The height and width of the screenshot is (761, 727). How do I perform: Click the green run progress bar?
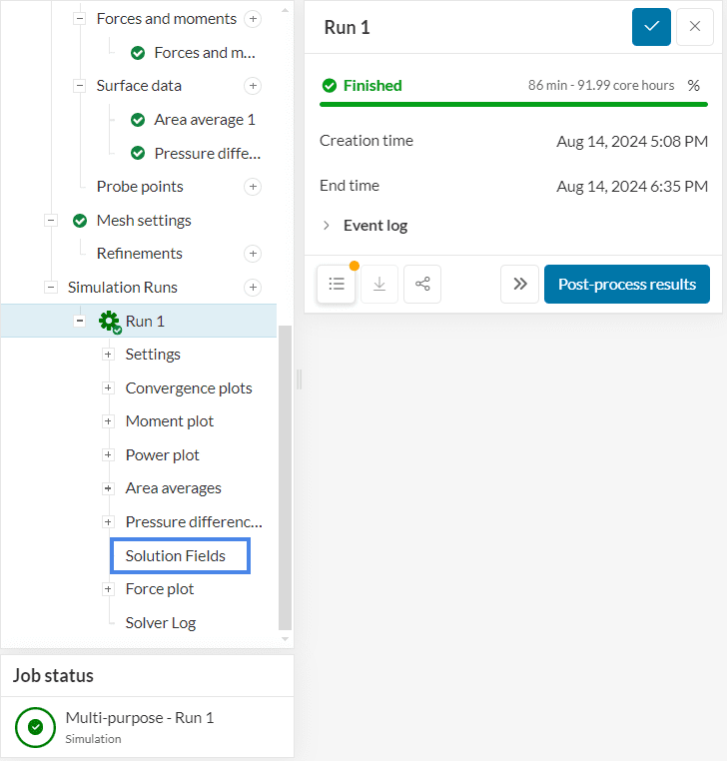[513, 104]
